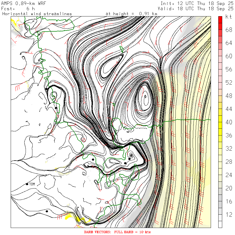Click the black station dot beside TDM
Screen dimensions: 235x235
(27, 184)
